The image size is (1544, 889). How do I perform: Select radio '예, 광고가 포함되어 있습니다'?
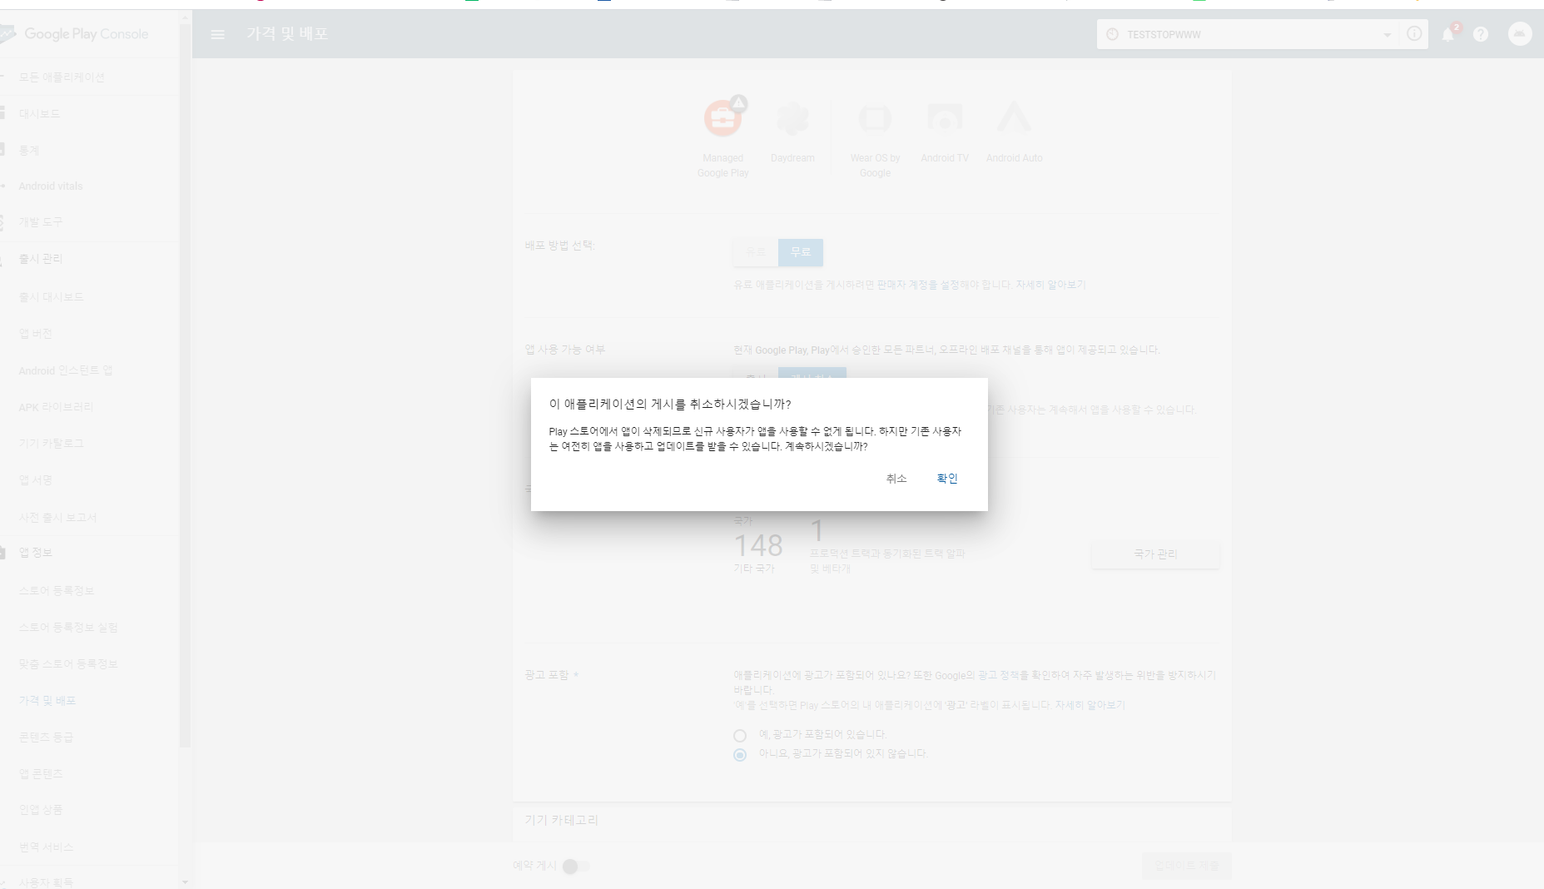pos(740,736)
